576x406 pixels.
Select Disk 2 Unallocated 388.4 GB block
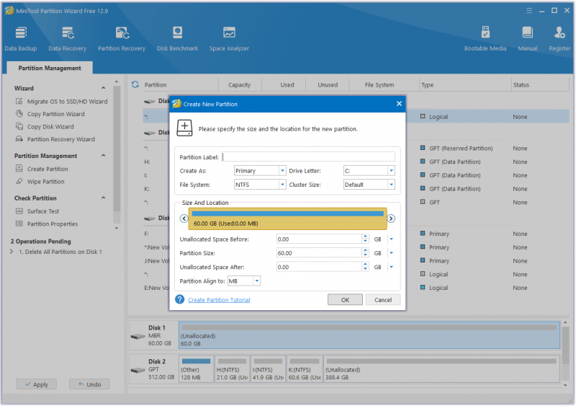tap(441, 369)
